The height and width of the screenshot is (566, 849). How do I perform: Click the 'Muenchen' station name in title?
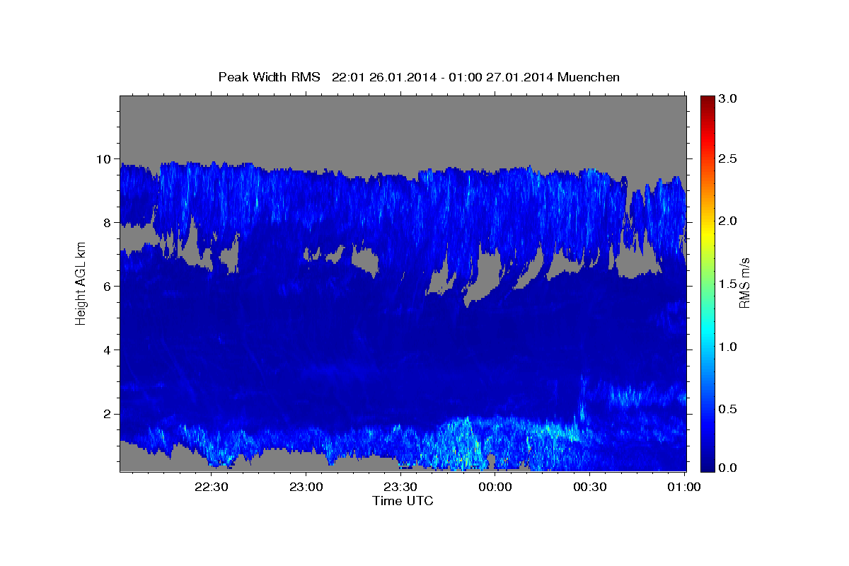tap(590, 77)
